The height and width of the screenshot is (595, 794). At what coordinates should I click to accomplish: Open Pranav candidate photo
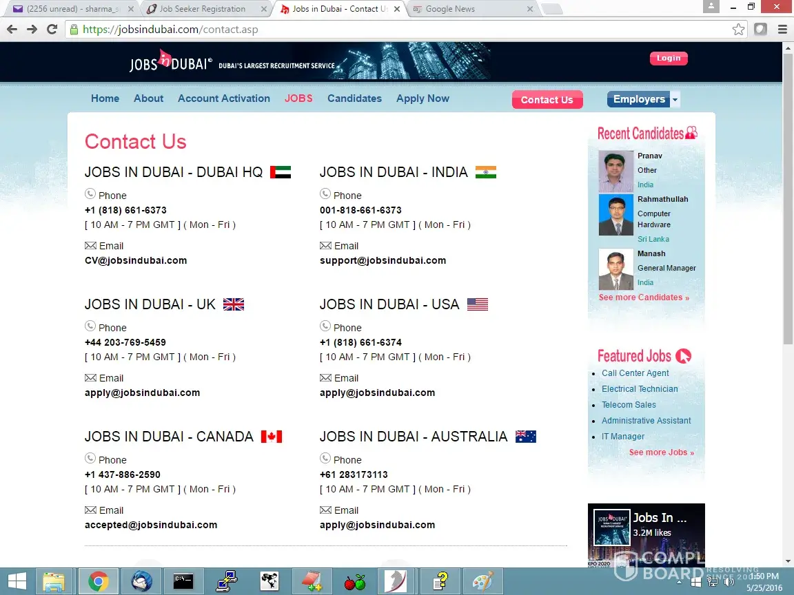click(x=615, y=171)
